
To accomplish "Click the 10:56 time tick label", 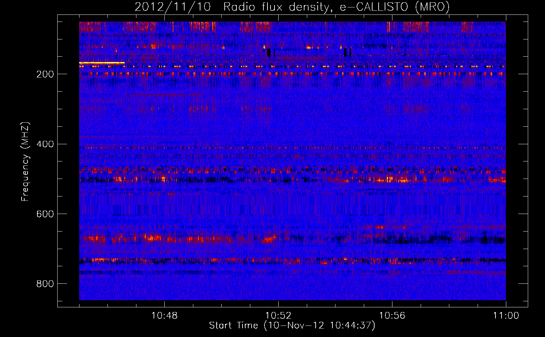I will [392, 316].
